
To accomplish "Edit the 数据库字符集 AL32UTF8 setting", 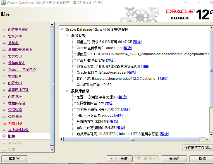I will coord(164,134).
